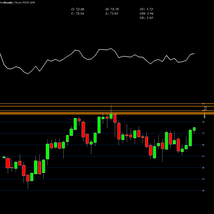Screen dimensions: 214x214
Task: Click the close price value C: 73.54
Action: (x=77, y=14)
